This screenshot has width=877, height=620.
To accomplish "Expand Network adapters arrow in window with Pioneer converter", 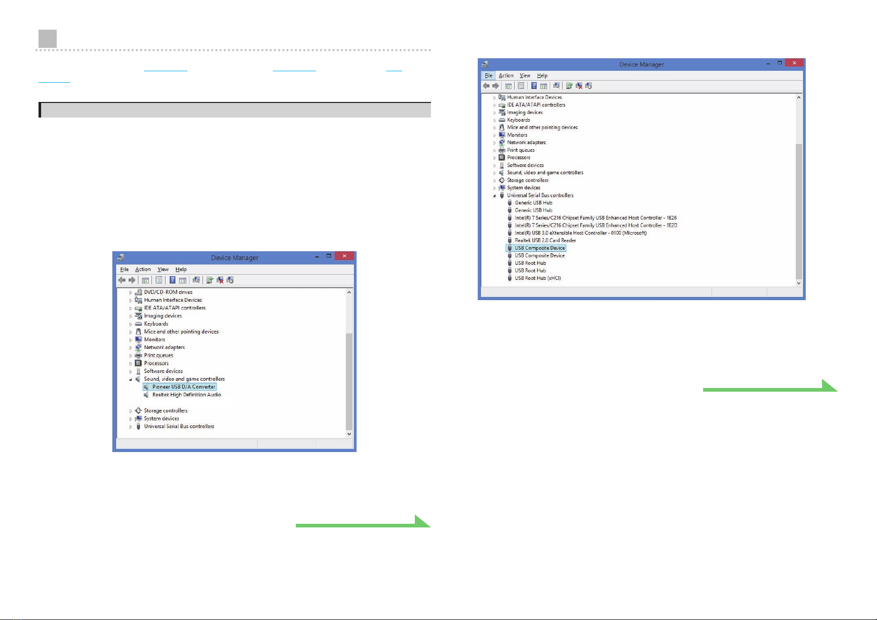I will 131,348.
